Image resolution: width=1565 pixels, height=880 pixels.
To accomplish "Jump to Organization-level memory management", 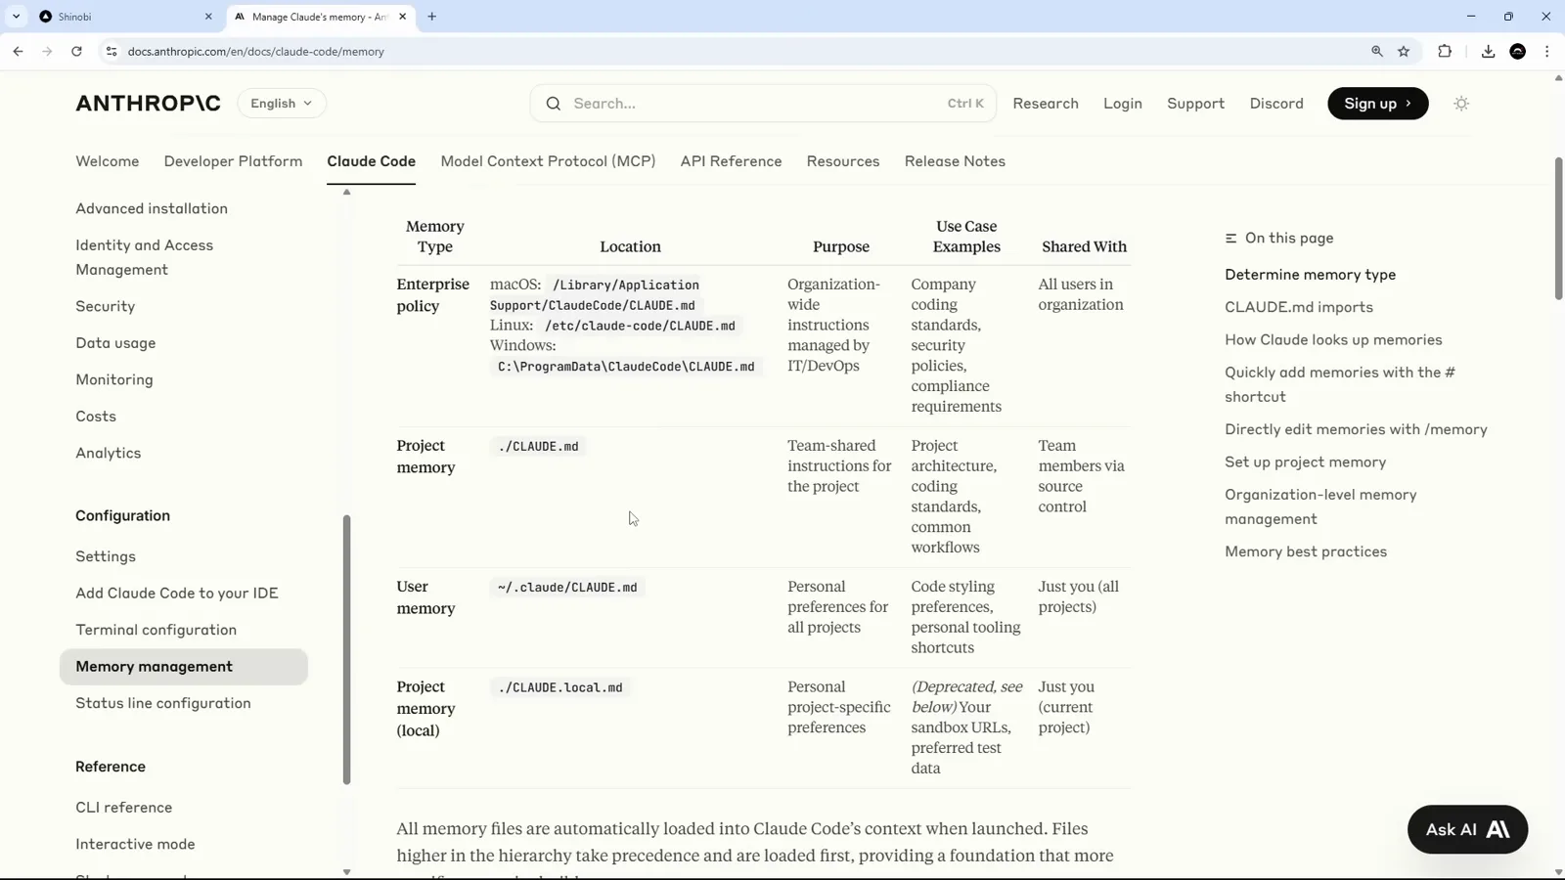I will click(x=1320, y=506).
